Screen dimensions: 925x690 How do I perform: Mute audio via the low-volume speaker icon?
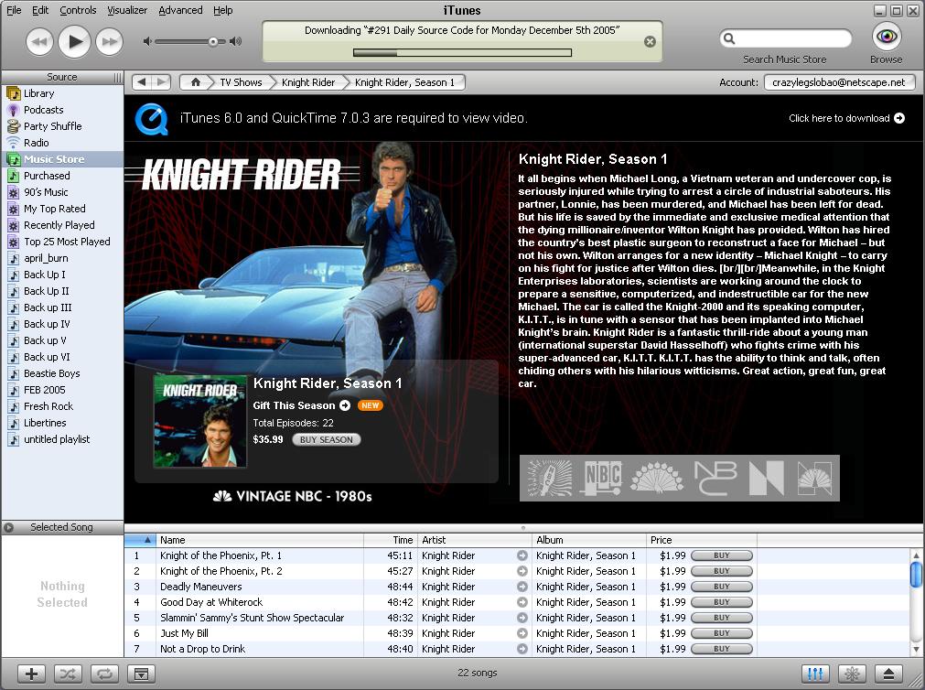click(x=147, y=41)
